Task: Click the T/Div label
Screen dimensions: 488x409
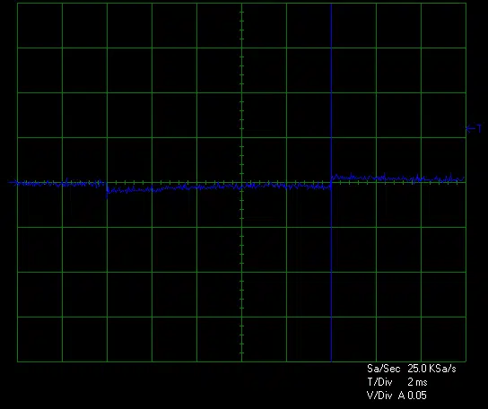Action: [379, 382]
